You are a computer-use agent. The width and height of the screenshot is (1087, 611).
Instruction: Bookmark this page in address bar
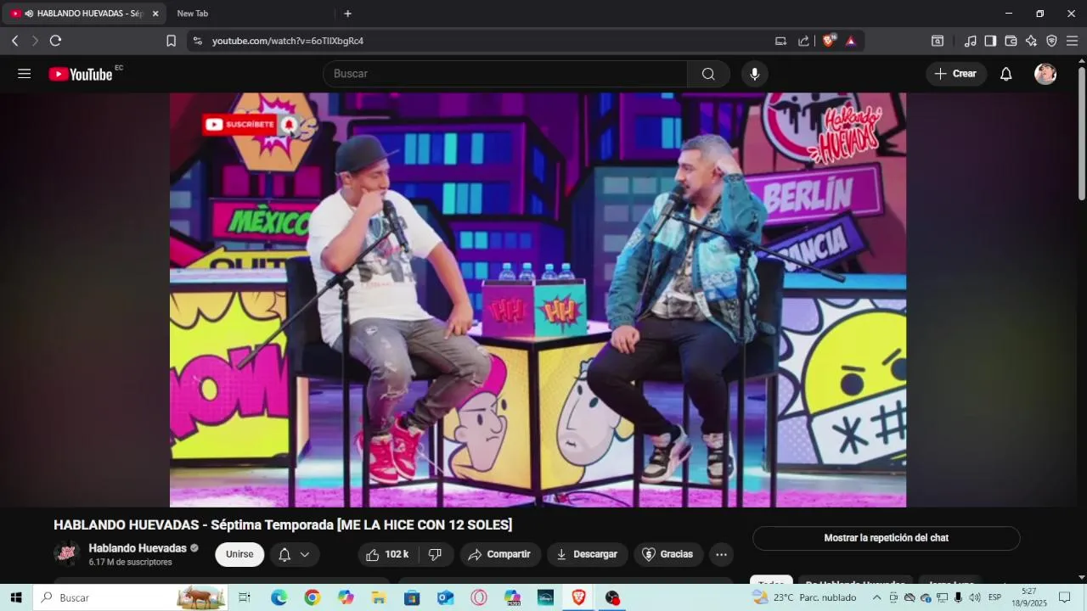[171, 41]
